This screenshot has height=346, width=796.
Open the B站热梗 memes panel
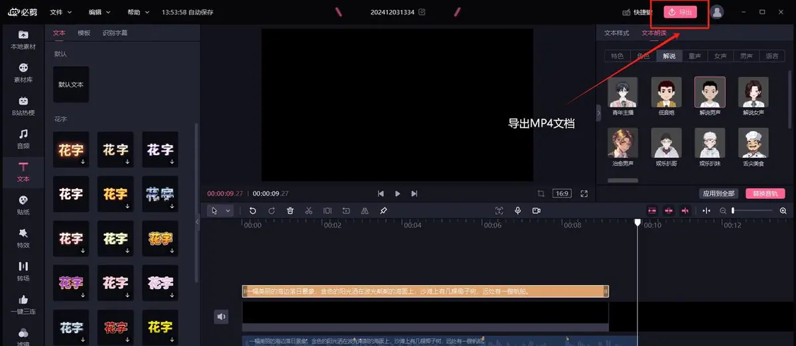23,106
